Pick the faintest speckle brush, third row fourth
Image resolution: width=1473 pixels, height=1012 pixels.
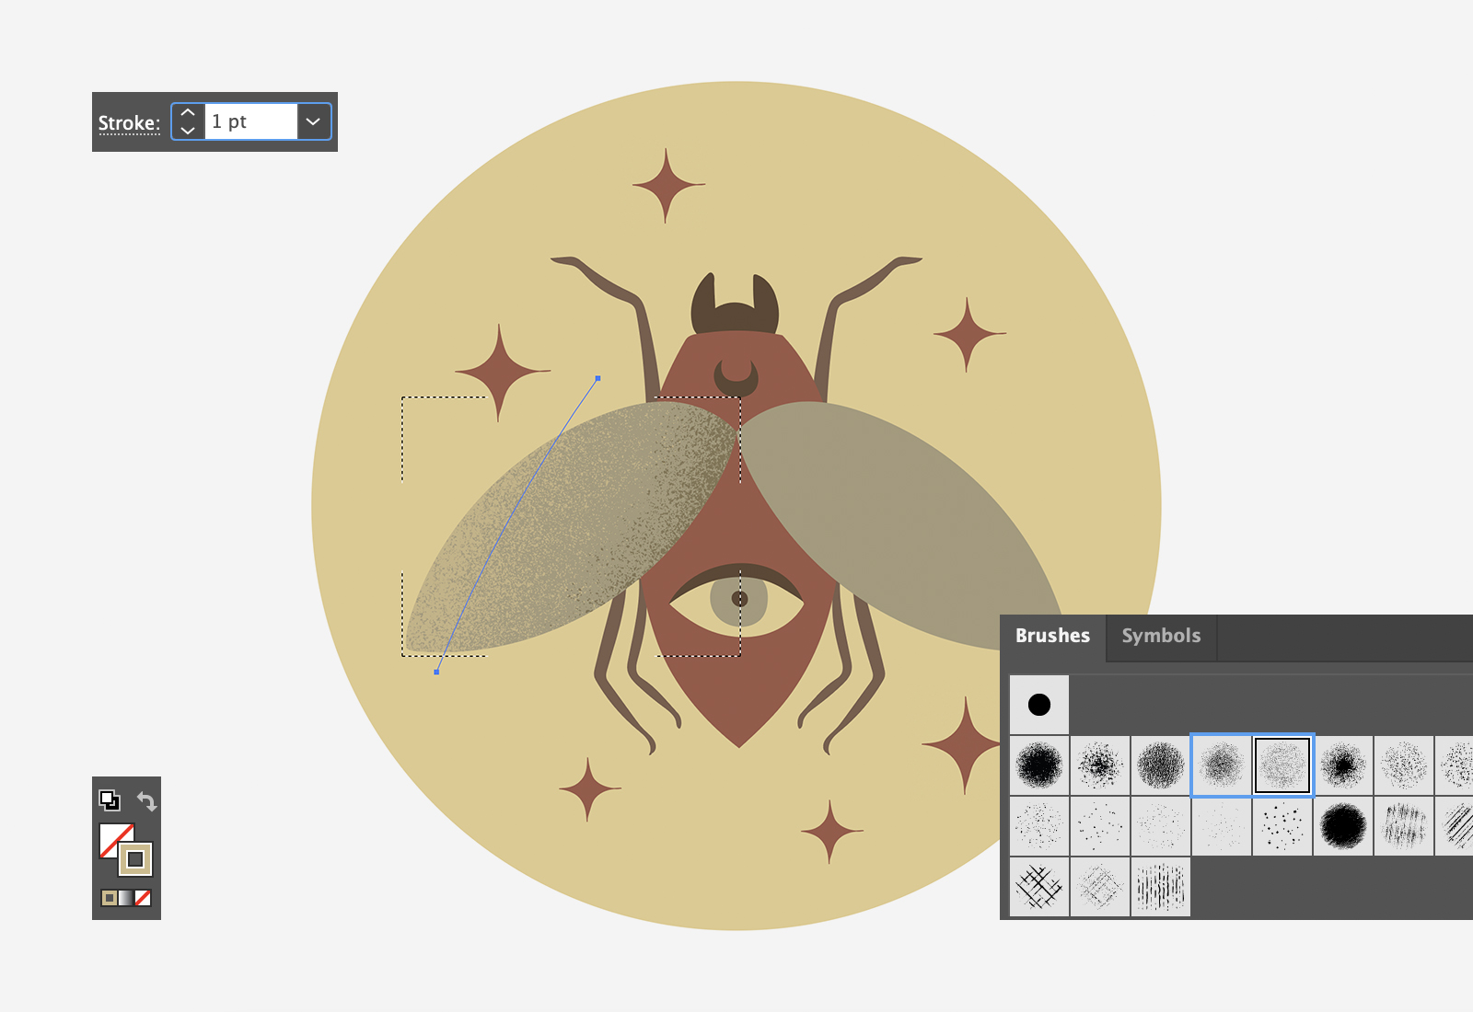(1222, 826)
